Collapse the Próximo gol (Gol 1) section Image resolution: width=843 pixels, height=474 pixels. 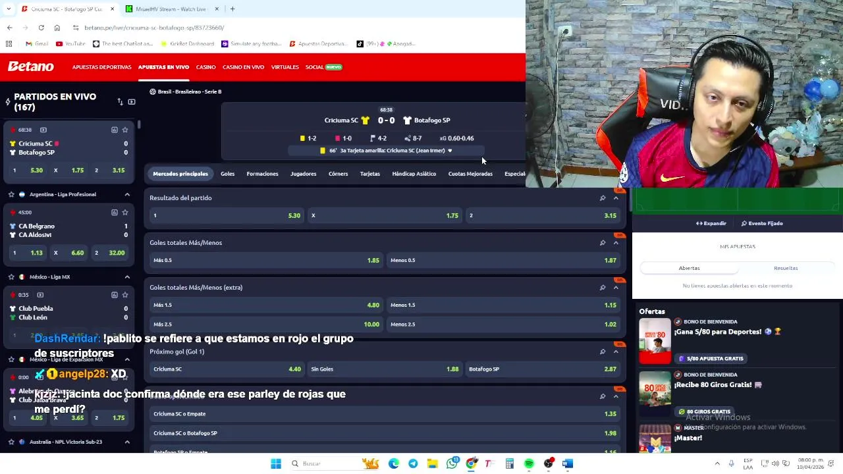[x=616, y=352]
